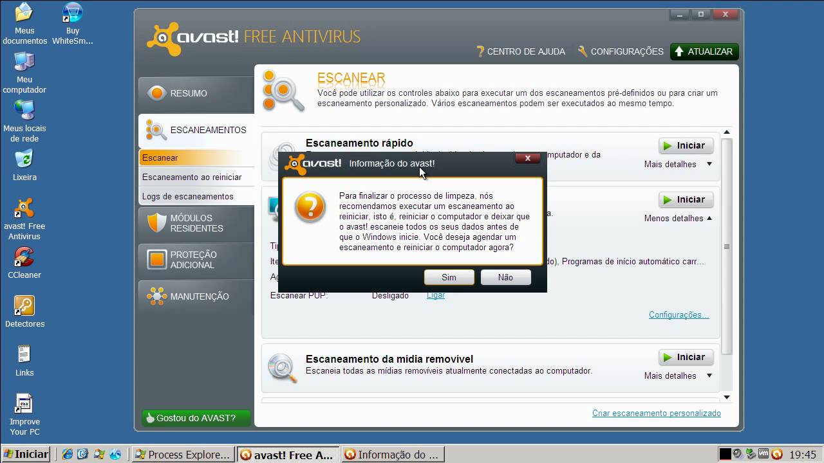
Task: Expand Mais detalhes for Escaneamento rápido
Action: click(678, 164)
